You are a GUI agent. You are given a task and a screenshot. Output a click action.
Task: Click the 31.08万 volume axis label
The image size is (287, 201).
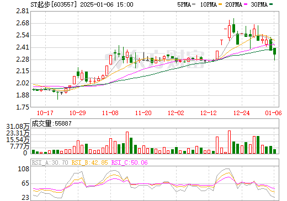[18, 127]
